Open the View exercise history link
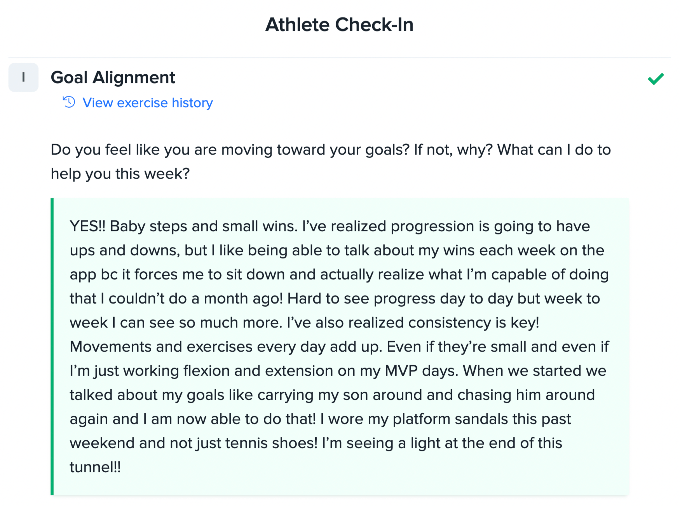 147,103
